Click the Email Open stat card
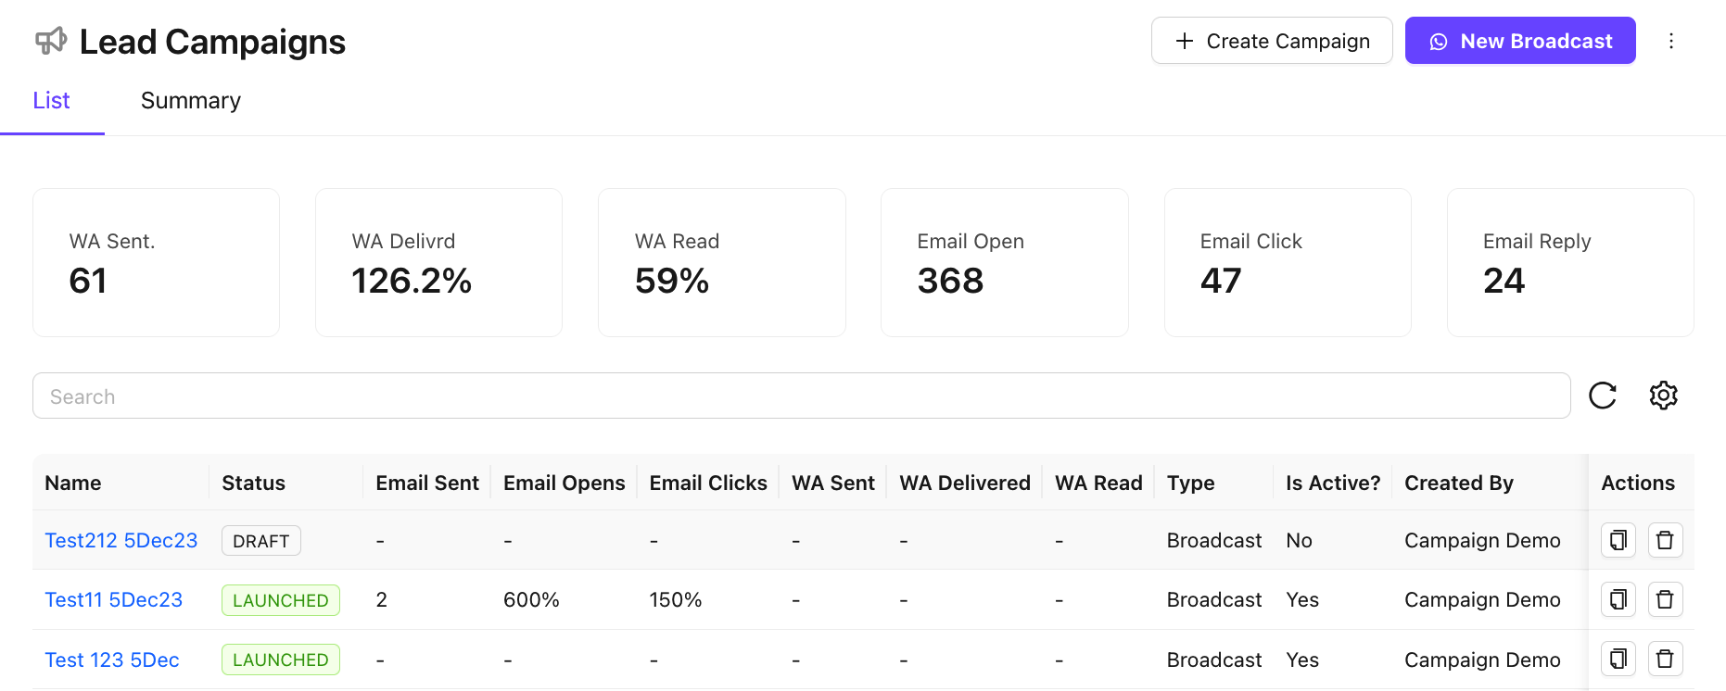The height and width of the screenshot is (691, 1726). click(x=1004, y=262)
